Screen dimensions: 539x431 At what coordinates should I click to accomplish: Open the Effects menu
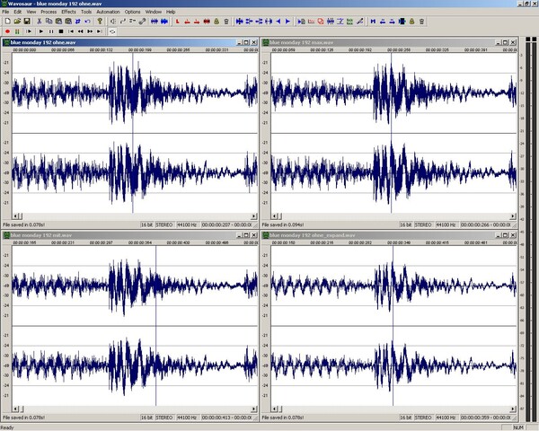coord(68,12)
